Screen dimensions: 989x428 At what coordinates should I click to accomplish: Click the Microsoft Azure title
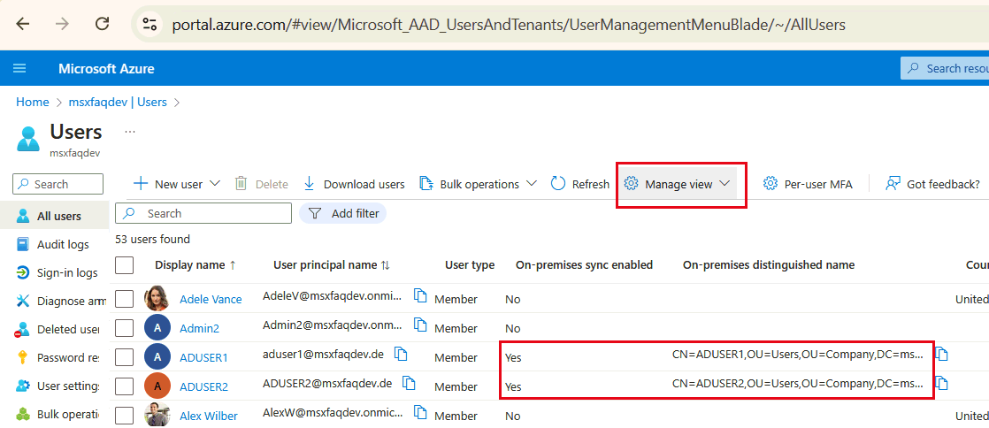click(x=106, y=69)
